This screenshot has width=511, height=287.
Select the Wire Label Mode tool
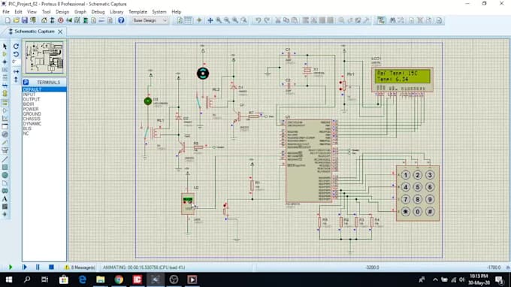click(5, 70)
